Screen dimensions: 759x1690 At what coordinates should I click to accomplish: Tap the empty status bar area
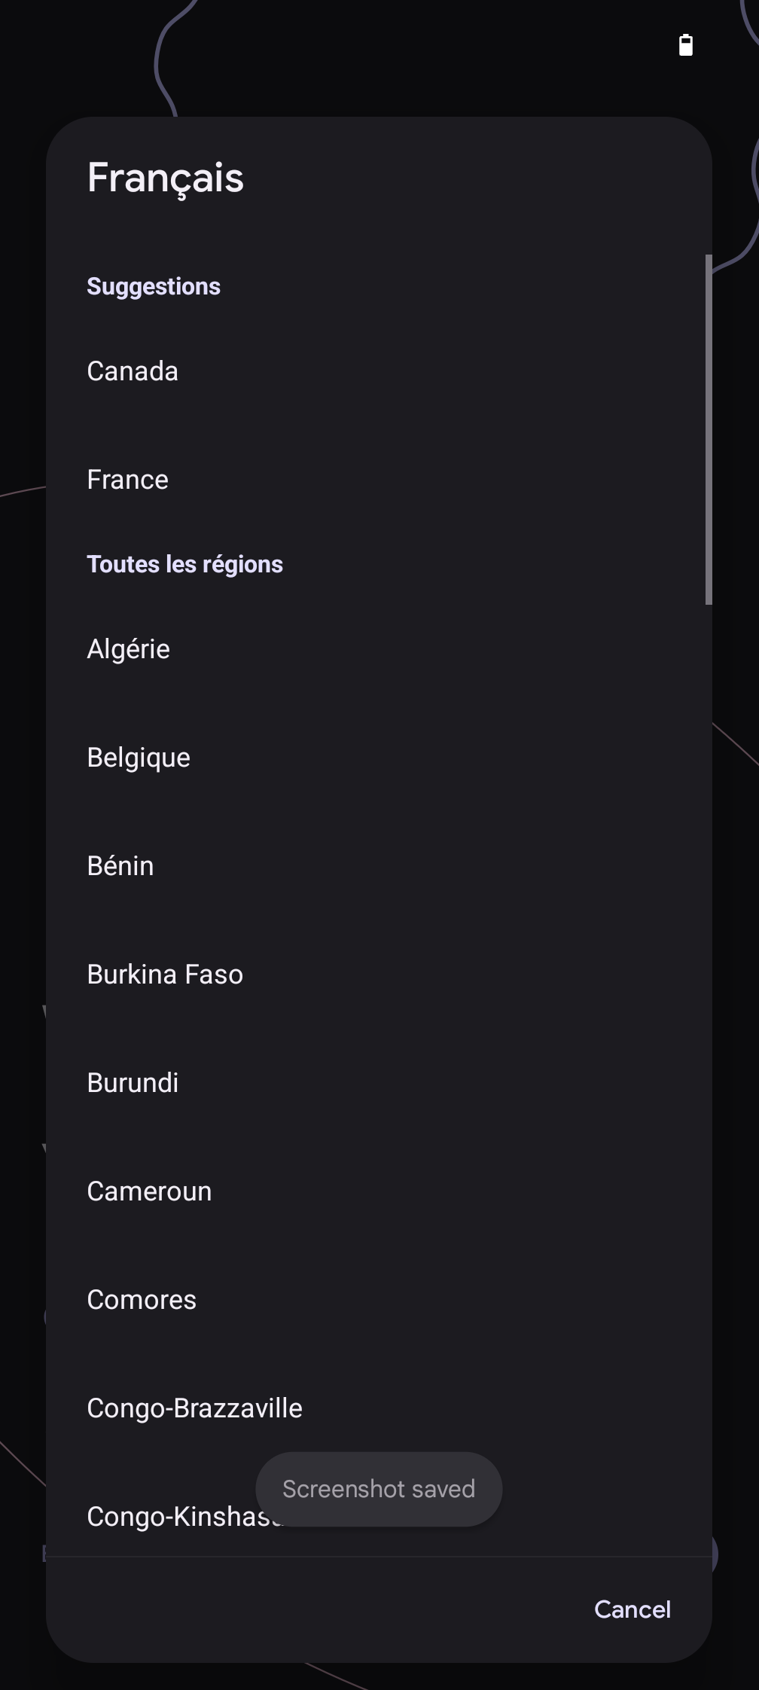coord(376,45)
